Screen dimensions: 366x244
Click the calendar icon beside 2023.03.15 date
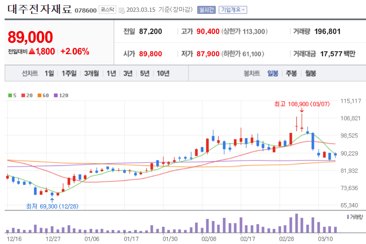click(122, 10)
